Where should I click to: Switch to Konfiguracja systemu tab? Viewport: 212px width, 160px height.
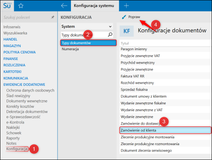pyautogui.click(x=94, y=6)
